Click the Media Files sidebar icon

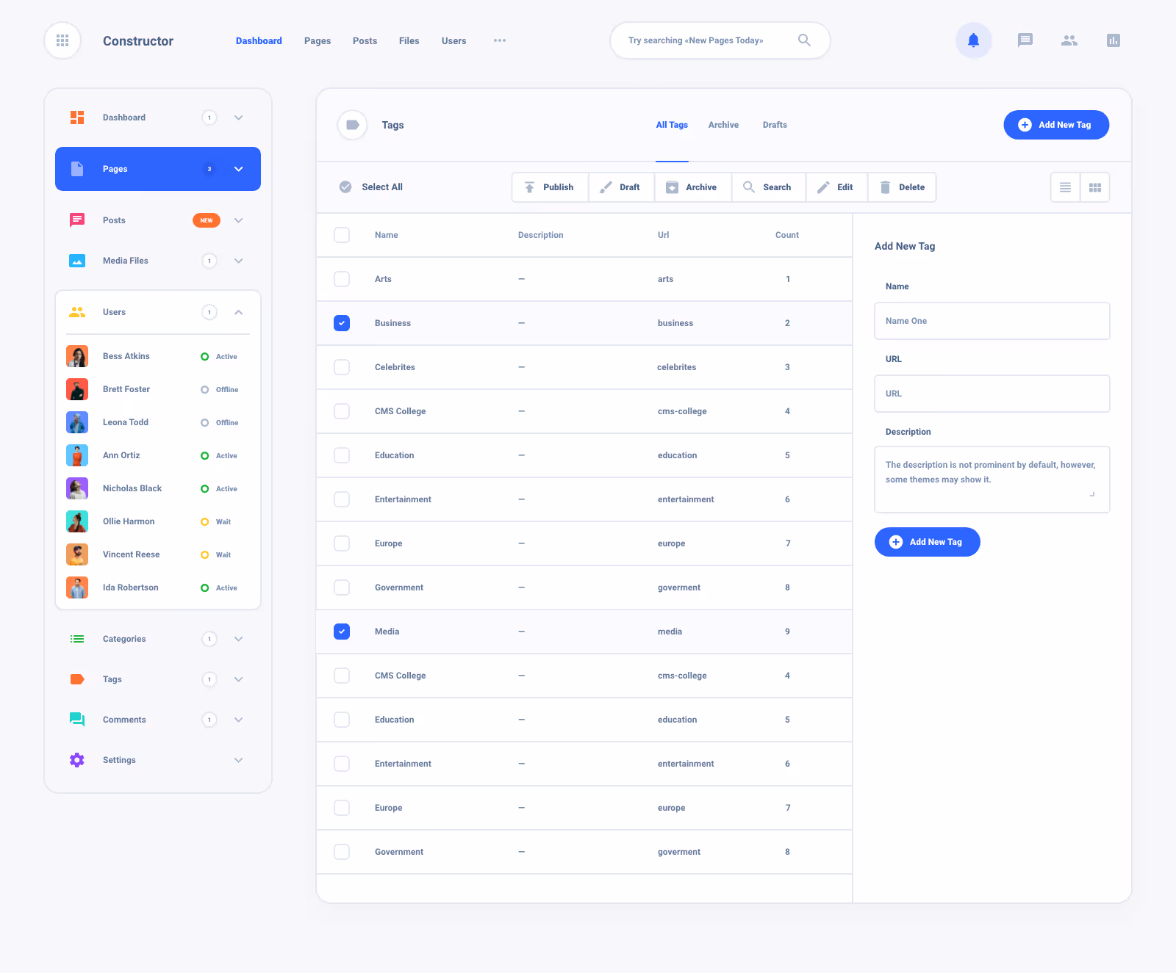click(76, 260)
